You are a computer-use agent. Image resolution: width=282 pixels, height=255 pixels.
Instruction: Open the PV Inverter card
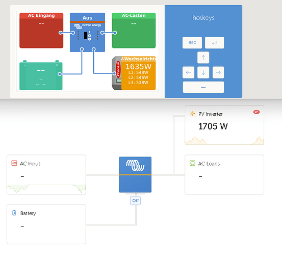click(224, 125)
